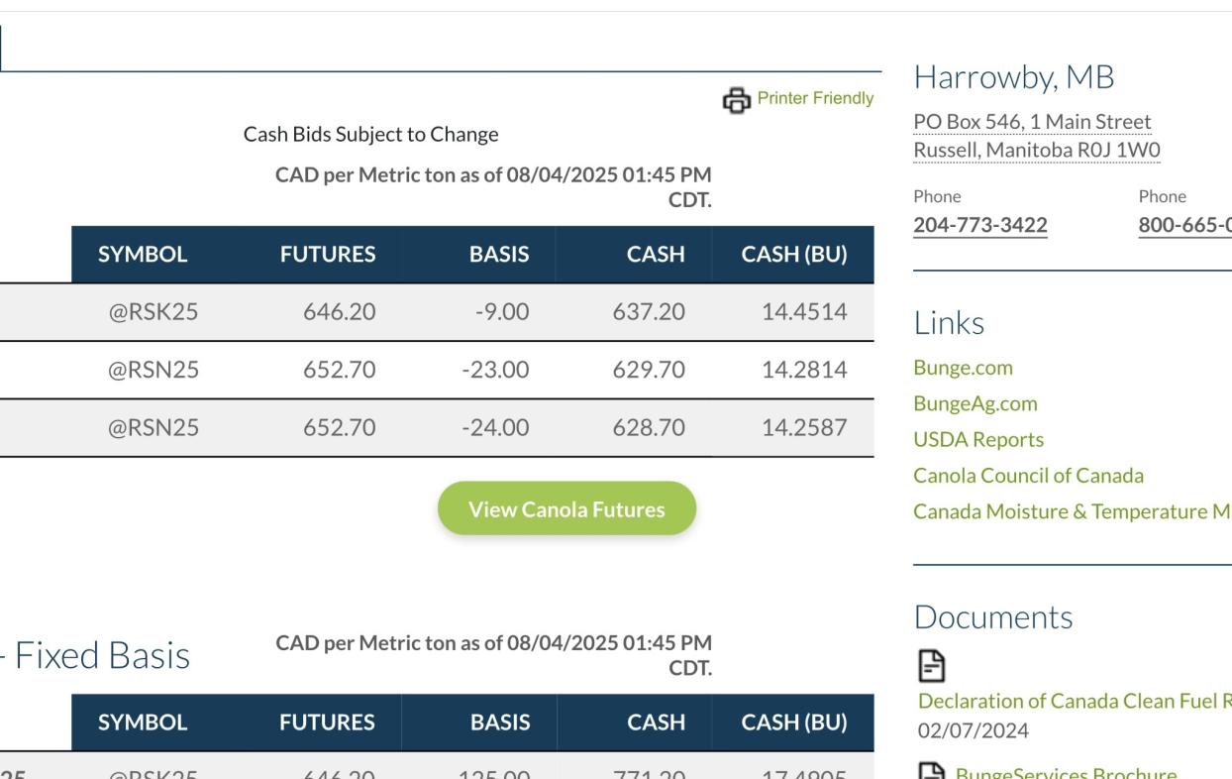The width and height of the screenshot is (1232, 779).
Task: Open the Bunge.com link
Action: tap(963, 368)
